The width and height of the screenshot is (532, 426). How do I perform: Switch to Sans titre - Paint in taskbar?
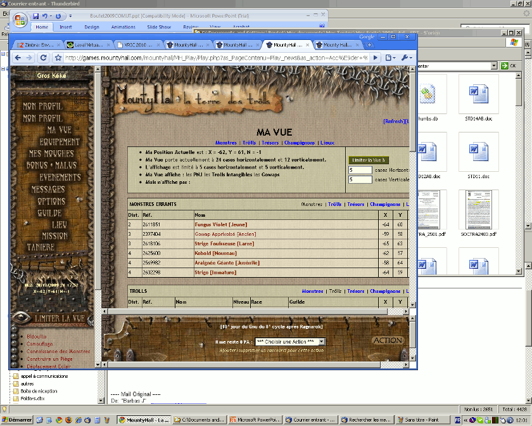[x=422, y=420]
